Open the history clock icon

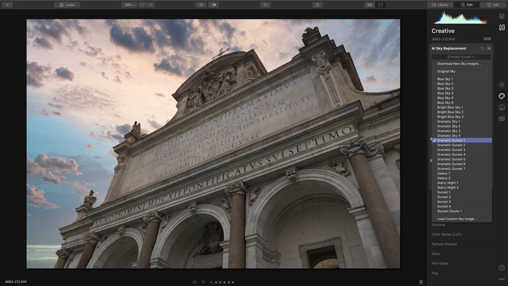(x=501, y=268)
